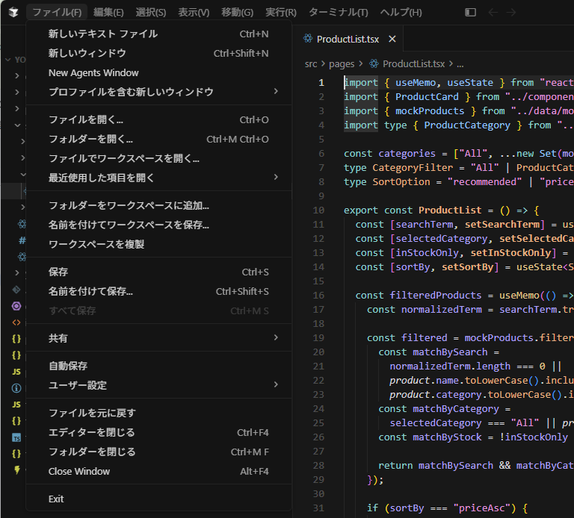Choose ワークスペースを複製
Viewport: 574px width, 518px height.
[159, 244]
